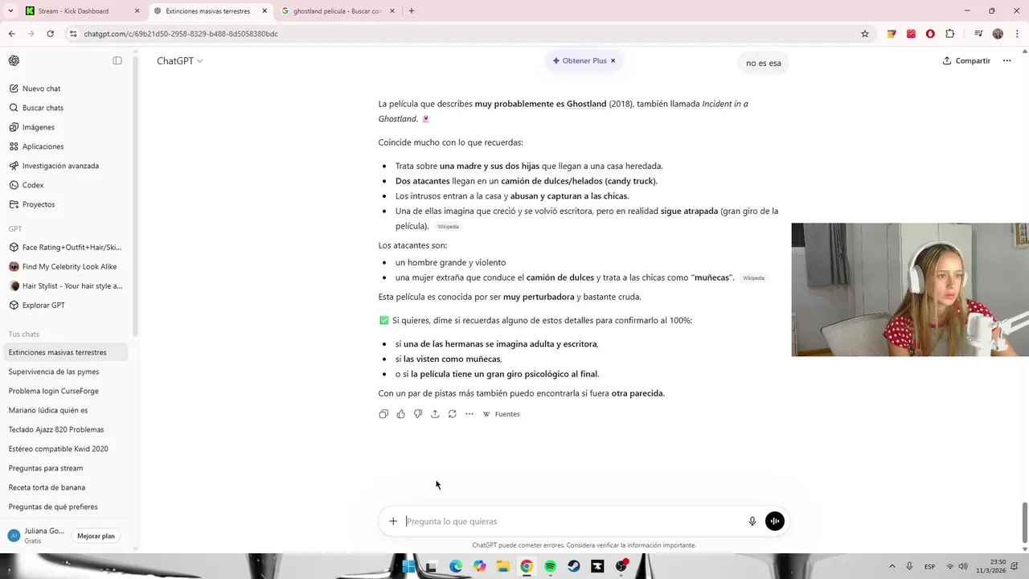Viewport: 1029px width, 579px height.
Task: Switch to ghostland película search tab
Action: [338, 11]
